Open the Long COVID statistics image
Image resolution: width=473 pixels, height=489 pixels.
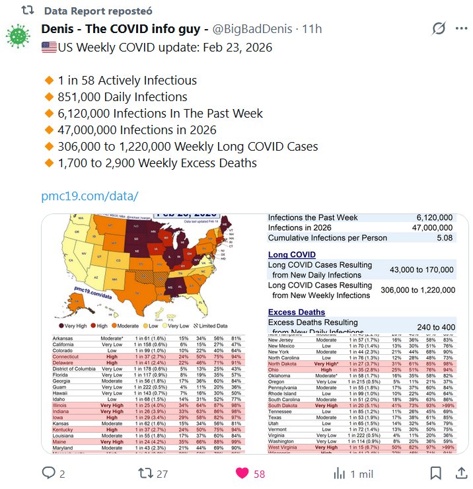(x=362, y=272)
